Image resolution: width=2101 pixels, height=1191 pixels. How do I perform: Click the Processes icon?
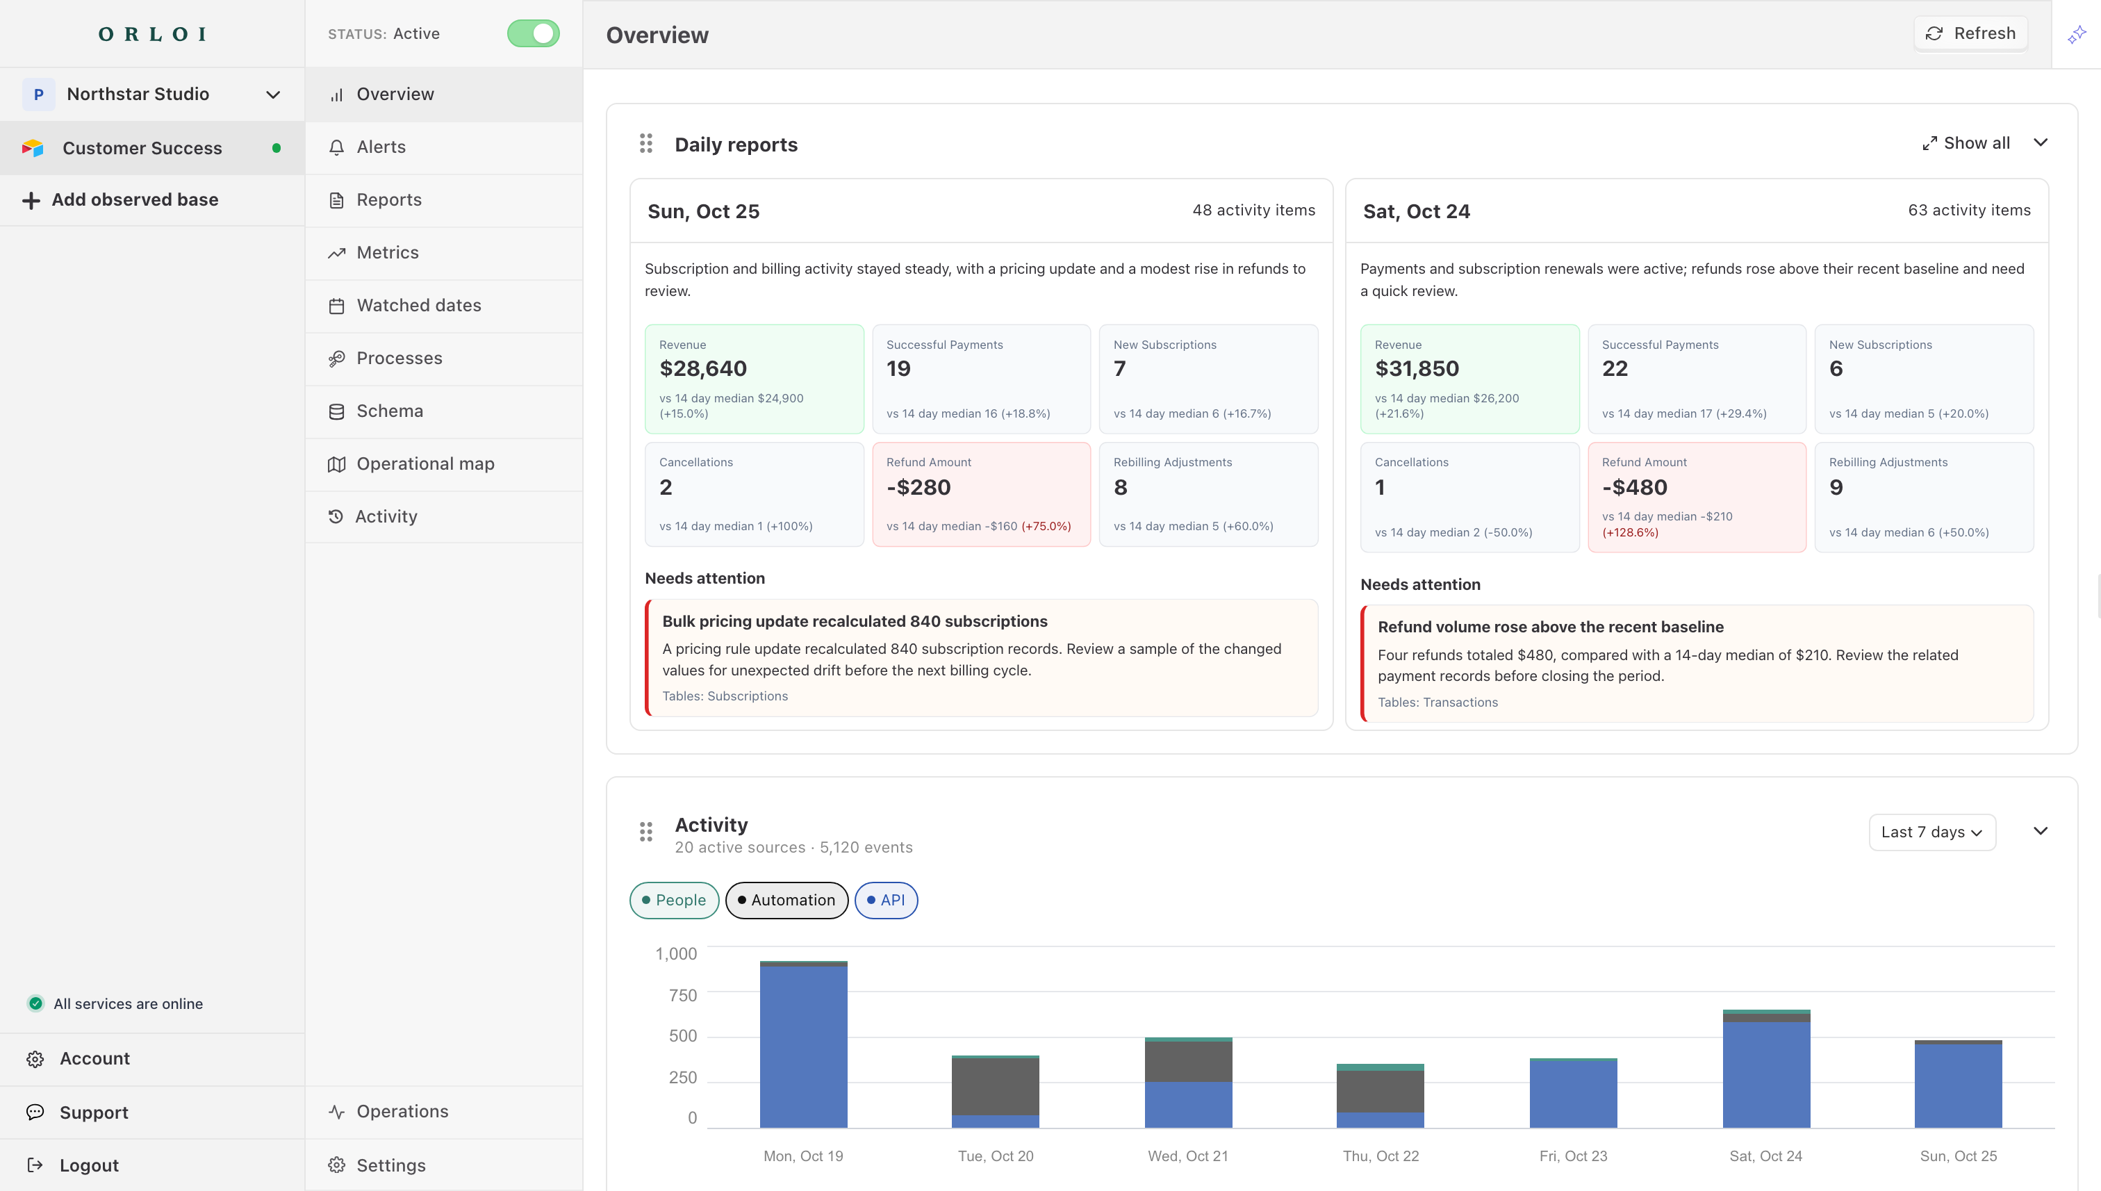click(336, 359)
